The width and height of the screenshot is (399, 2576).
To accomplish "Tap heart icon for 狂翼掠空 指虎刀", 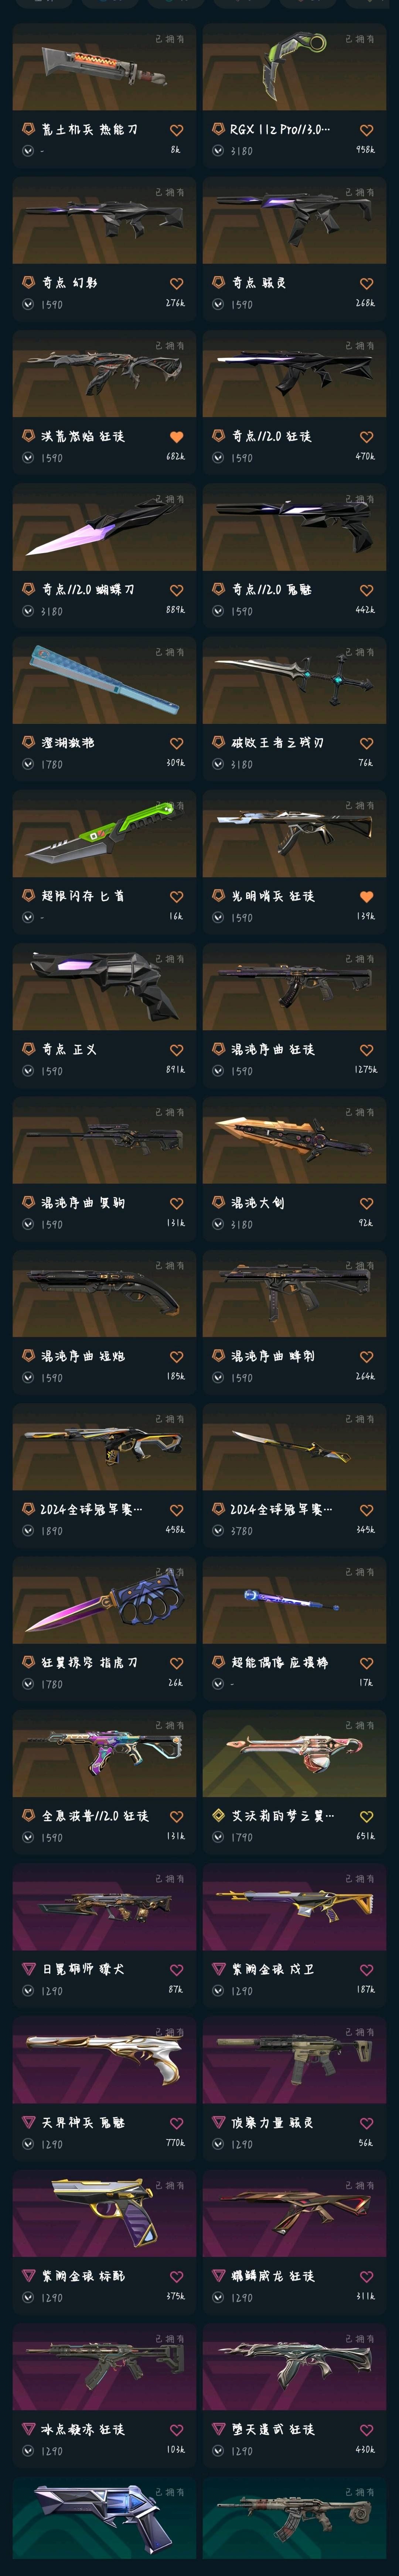I will click(176, 1664).
